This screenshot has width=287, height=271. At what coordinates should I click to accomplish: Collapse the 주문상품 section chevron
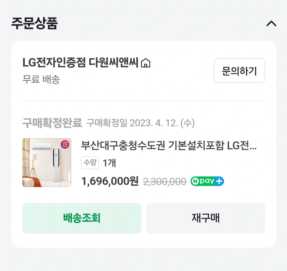(x=271, y=24)
